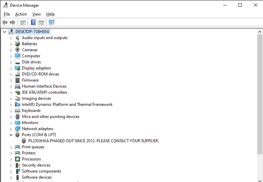Viewport: 263px width, 182px height.
Task: Expand the Batteries node chevron
Action: 11,44
